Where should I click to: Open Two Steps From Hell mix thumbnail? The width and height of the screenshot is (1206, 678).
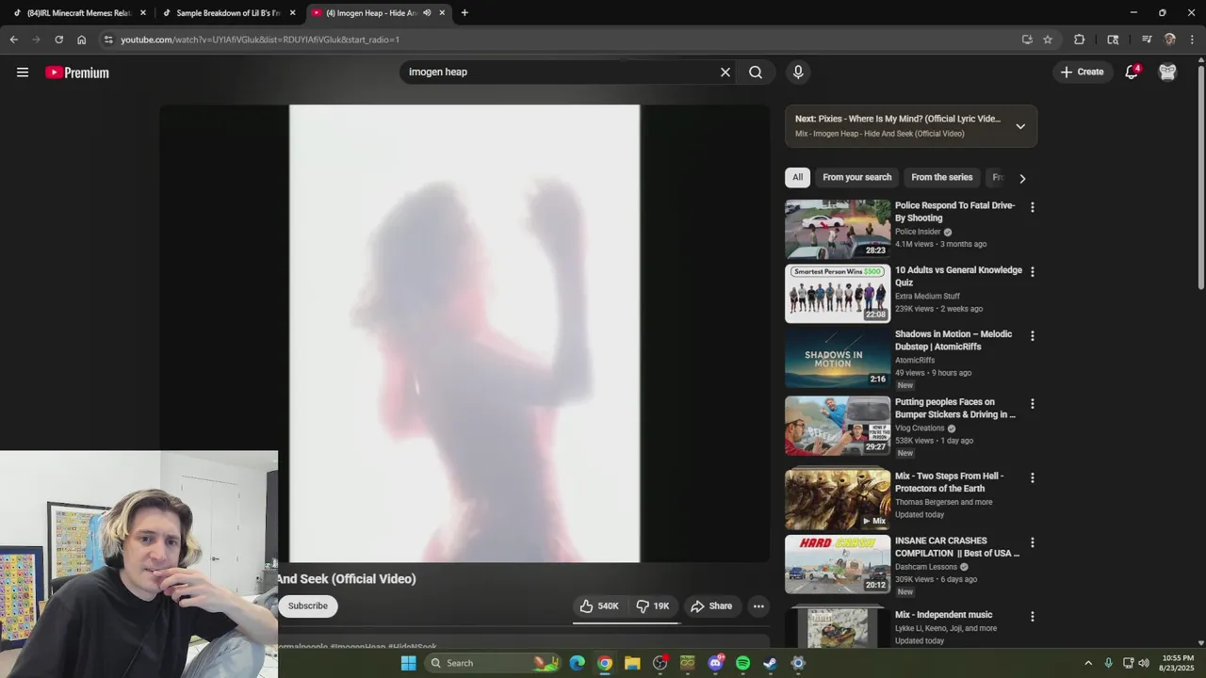[838, 499]
